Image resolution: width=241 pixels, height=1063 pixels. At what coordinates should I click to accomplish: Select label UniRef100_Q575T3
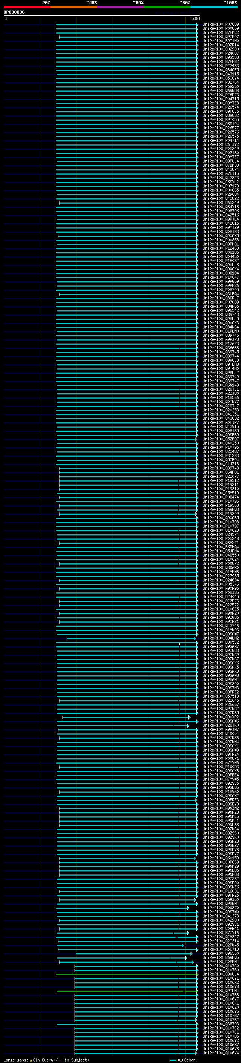tap(221, 696)
